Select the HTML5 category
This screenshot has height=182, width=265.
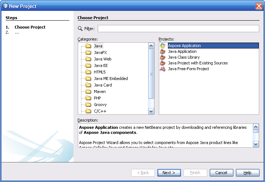point(100,72)
